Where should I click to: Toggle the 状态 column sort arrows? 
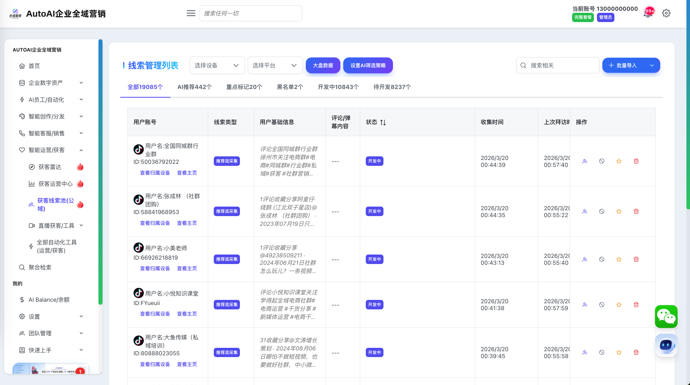point(383,123)
